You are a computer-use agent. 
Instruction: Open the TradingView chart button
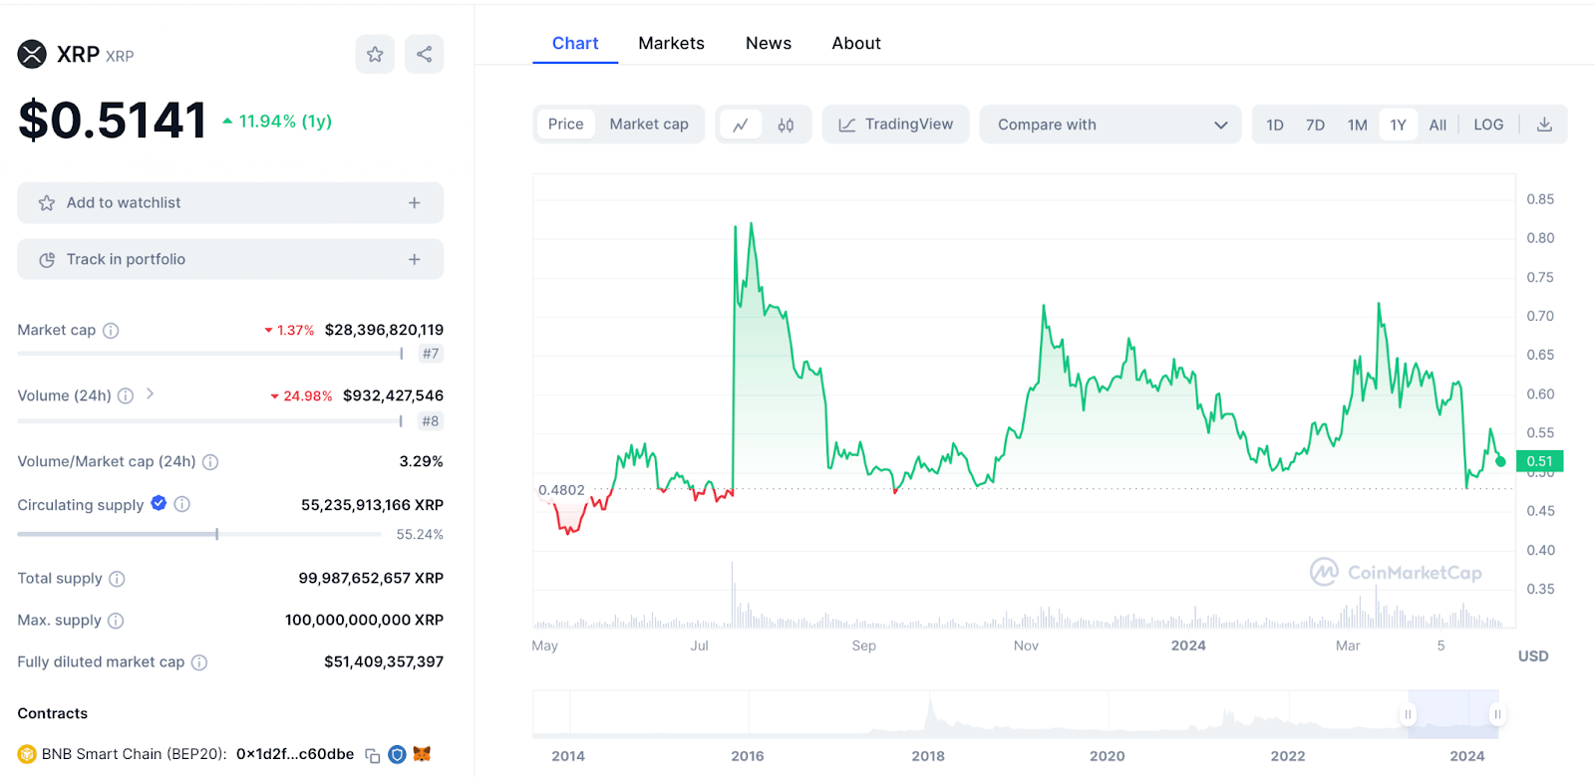coord(895,125)
